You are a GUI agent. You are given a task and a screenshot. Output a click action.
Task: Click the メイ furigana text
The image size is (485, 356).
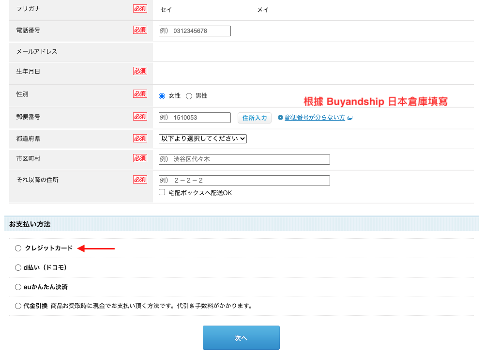[x=263, y=10]
